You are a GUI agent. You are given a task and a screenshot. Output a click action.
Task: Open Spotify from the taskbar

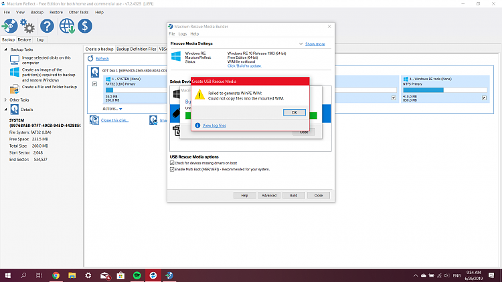(x=137, y=275)
